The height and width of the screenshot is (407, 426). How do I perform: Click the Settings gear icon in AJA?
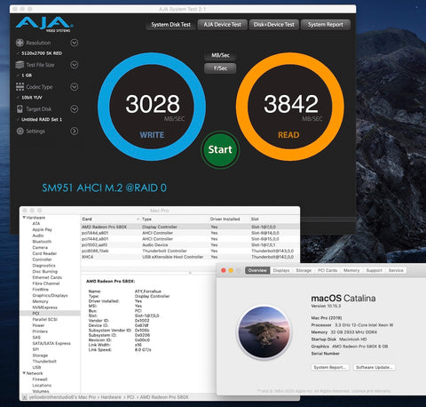[20, 131]
